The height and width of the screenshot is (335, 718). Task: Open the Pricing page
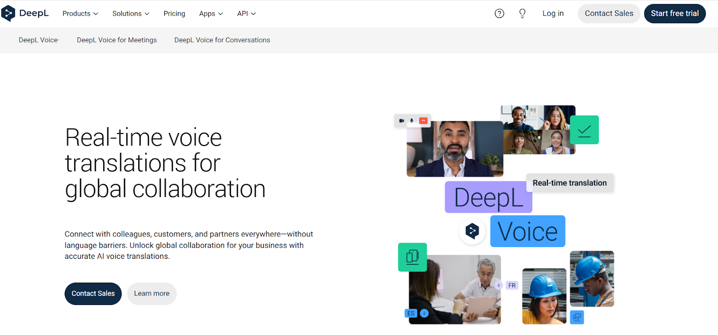point(174,14)
